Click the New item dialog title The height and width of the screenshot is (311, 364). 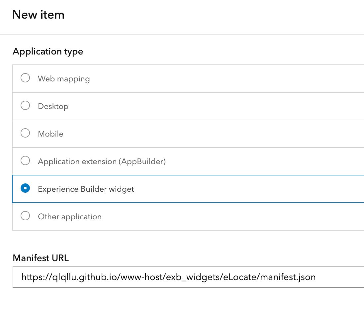tap(38, 15)
